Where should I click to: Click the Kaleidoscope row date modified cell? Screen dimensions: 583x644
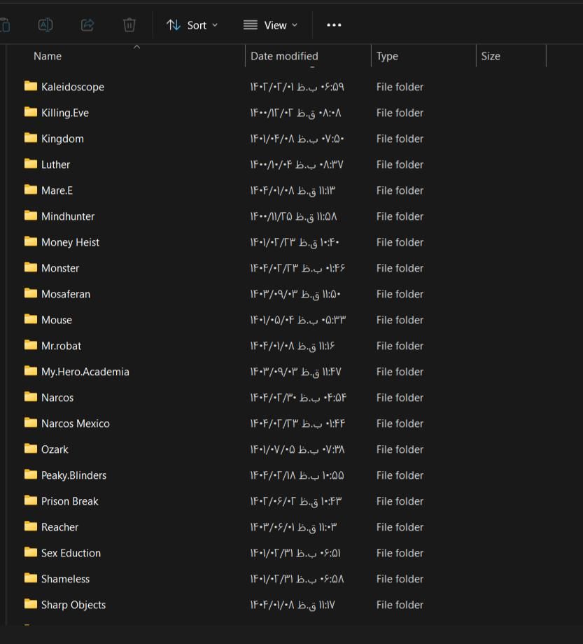point(297,87)
